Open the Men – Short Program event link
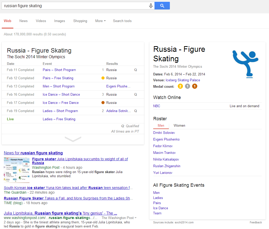Screen dimensions: 269x229 click(x=59, y=86)
